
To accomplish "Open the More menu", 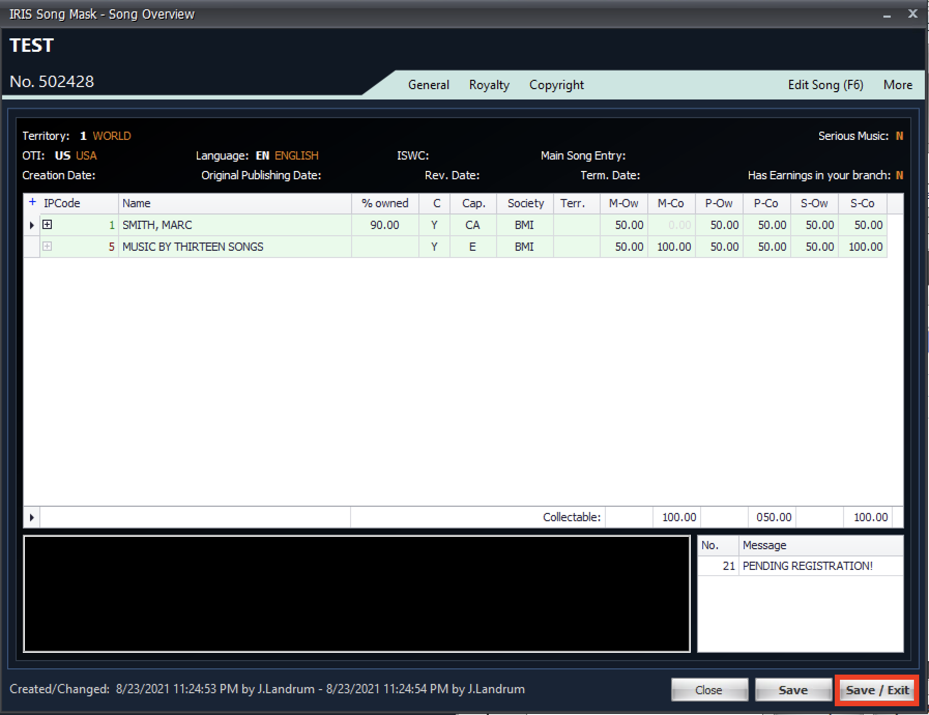I will pos(897,85).
